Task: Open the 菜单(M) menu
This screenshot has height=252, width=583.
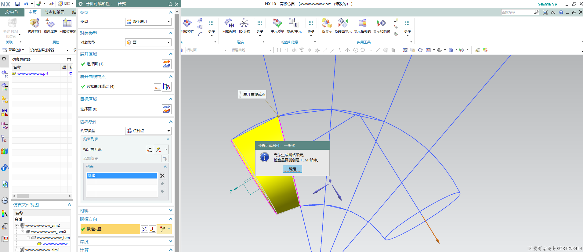Action: pyautogui.click(x=13, y=50)
